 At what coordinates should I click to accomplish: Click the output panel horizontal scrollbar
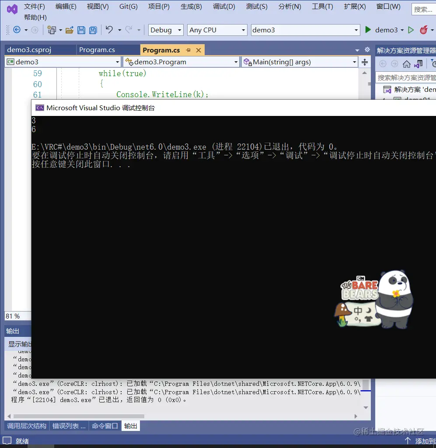point(79,416)
